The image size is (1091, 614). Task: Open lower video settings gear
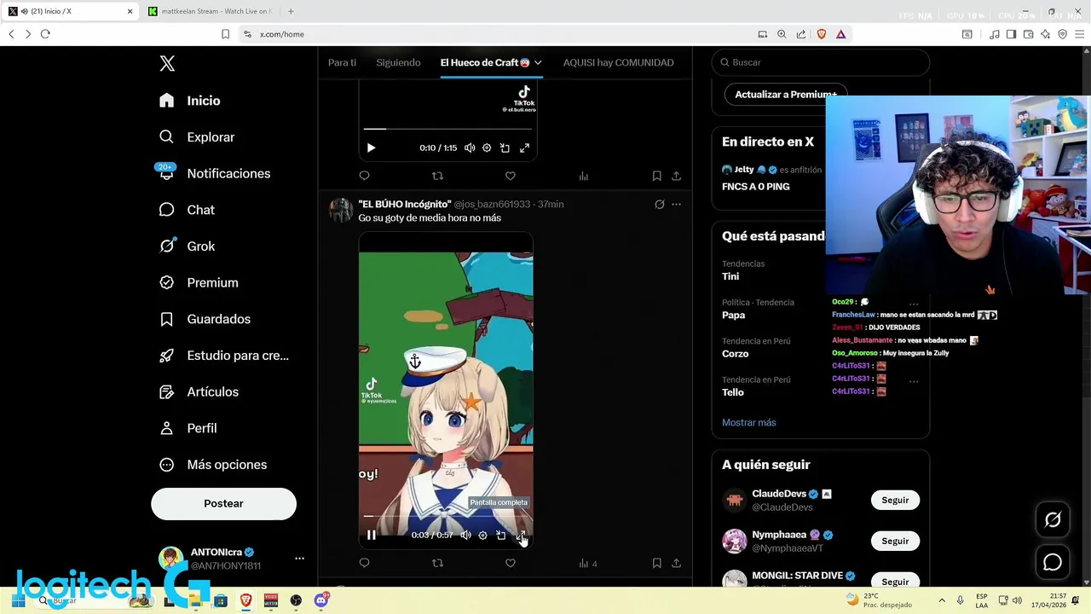pos(482,536)
